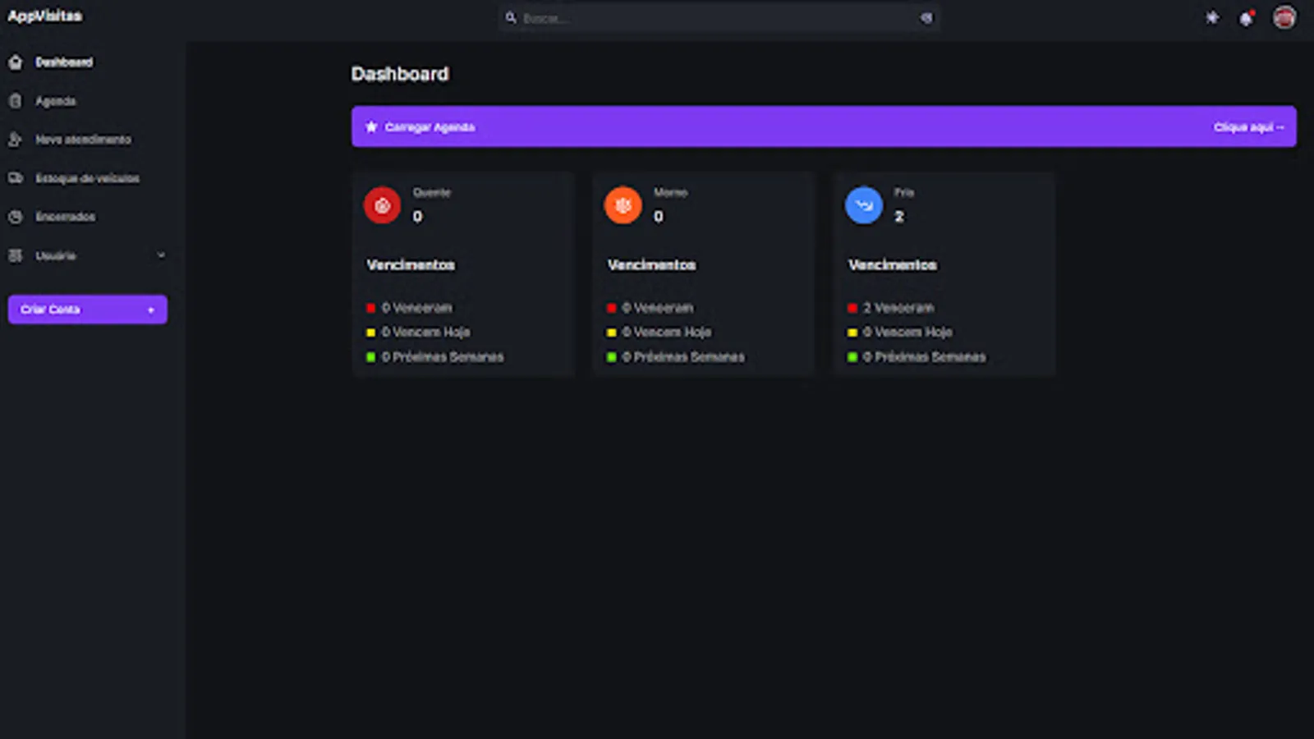Click the Criar Conta button
Viewport: 1314px width, 739px height.
(x=88, y=310)
